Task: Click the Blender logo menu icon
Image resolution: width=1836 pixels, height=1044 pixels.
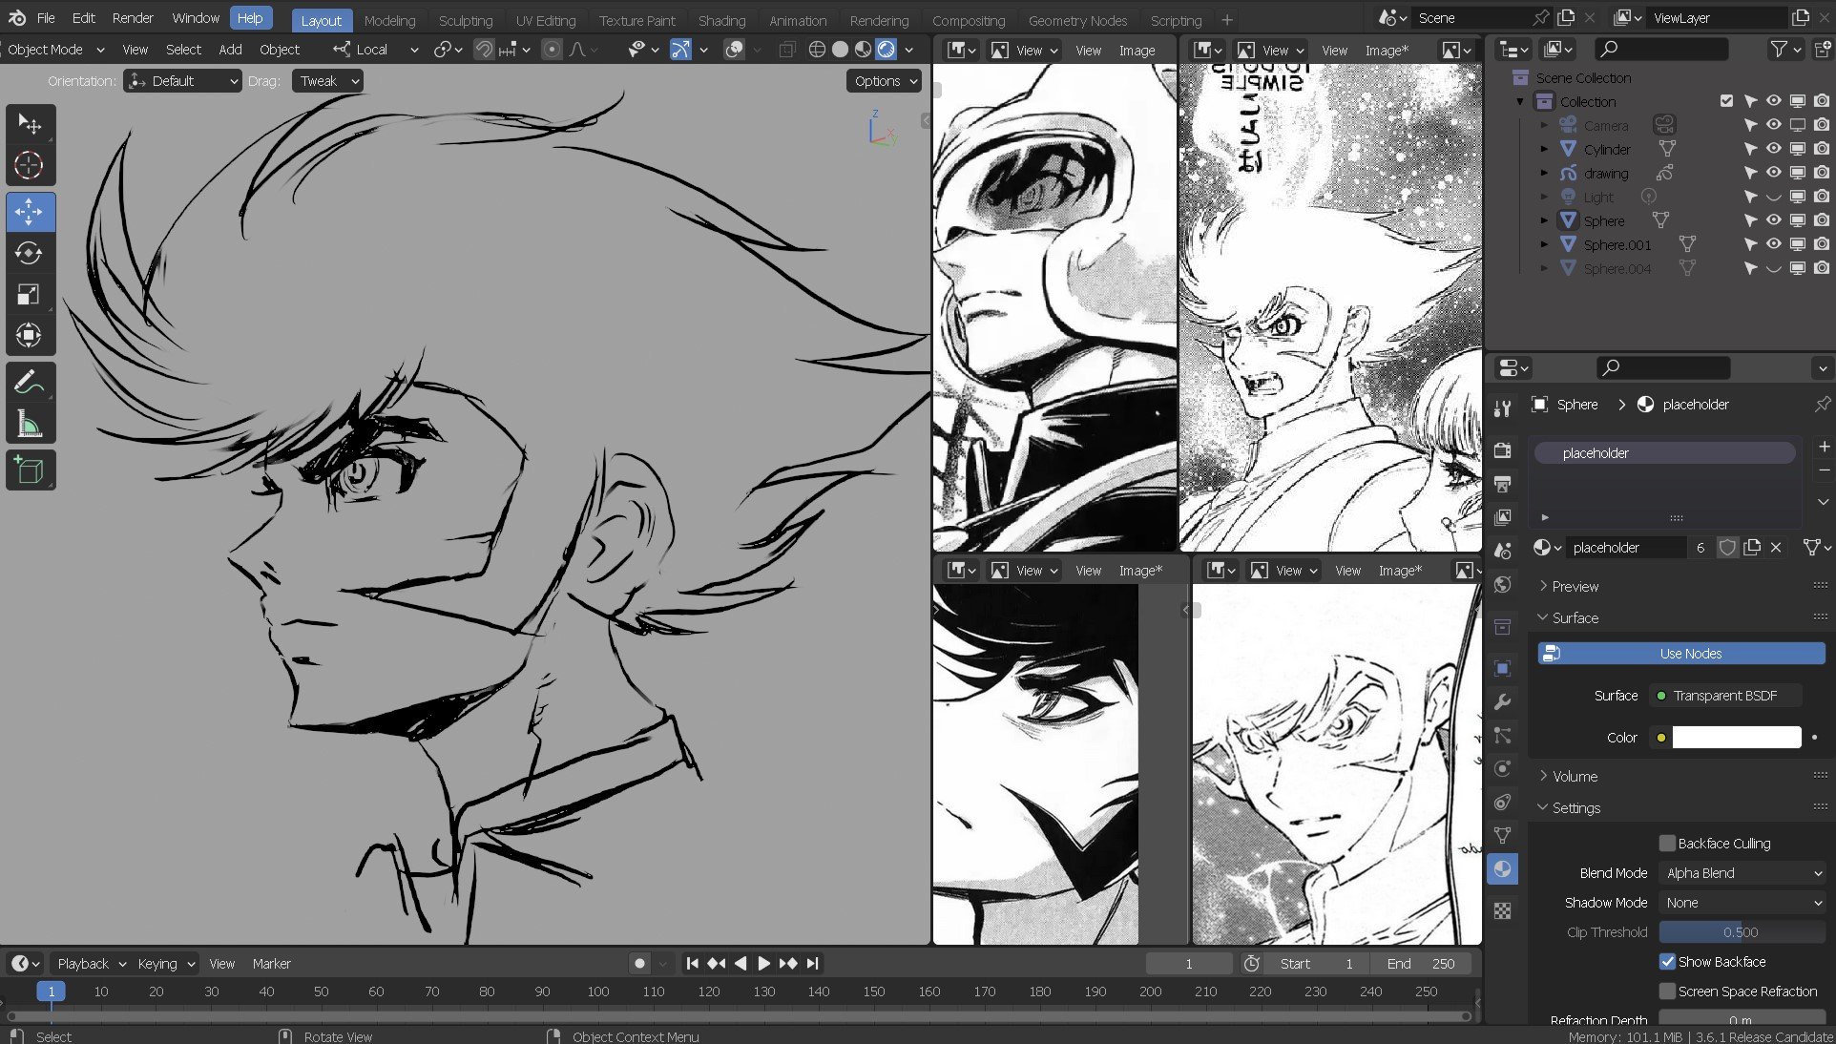Action: tap(17, 17)
